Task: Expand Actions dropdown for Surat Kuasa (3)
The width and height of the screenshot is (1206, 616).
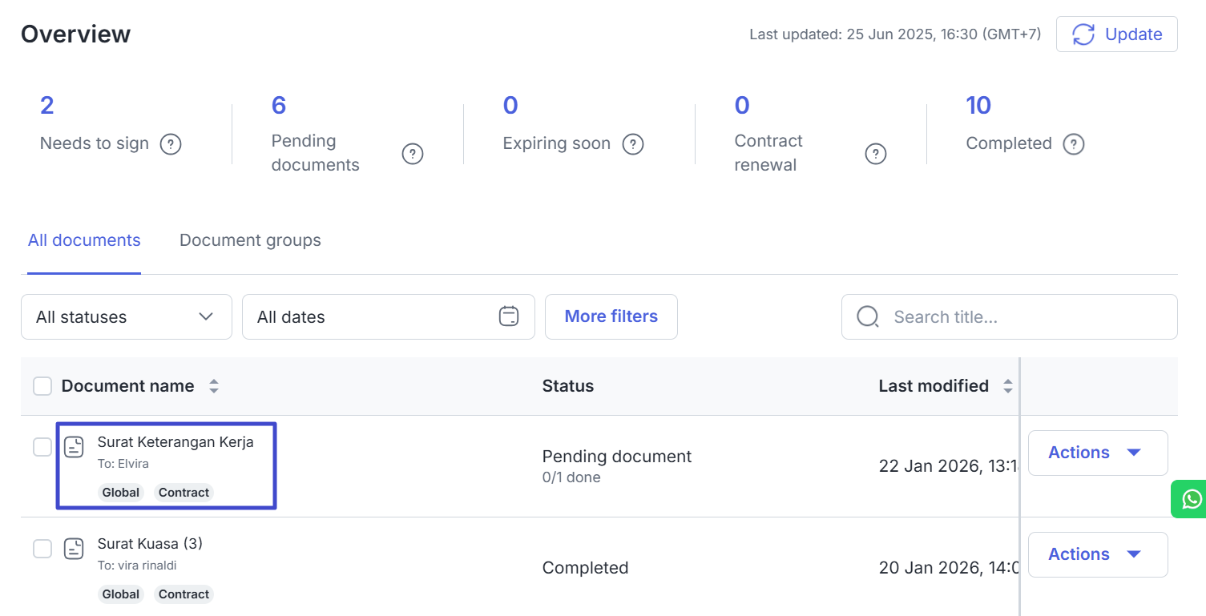Action: [x=1097, y=554]
